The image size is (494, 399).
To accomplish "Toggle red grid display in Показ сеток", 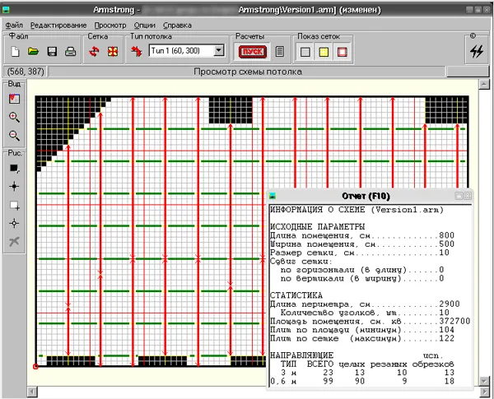I will click(x=343, y=52).
